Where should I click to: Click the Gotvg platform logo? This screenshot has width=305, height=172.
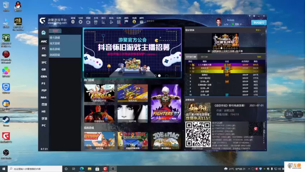pyautogui.click(x=42, y=21)
